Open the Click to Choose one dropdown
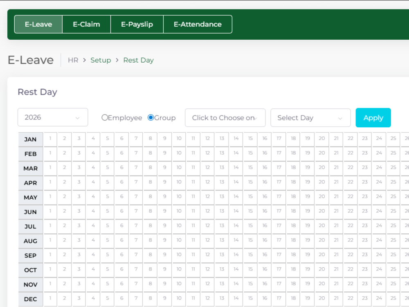This screenshot has height=307, width=409. pyautogui.click(x=225, y=118)
